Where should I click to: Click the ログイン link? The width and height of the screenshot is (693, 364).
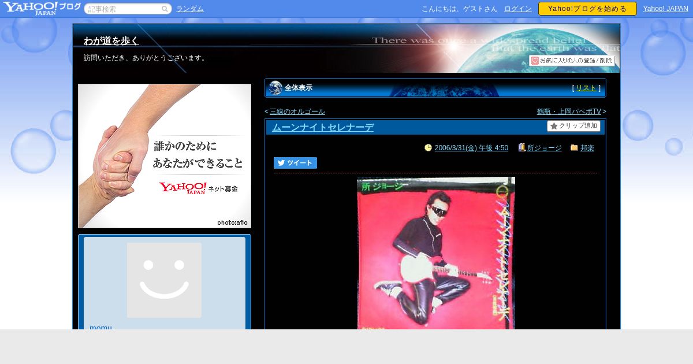click(518, 9)
